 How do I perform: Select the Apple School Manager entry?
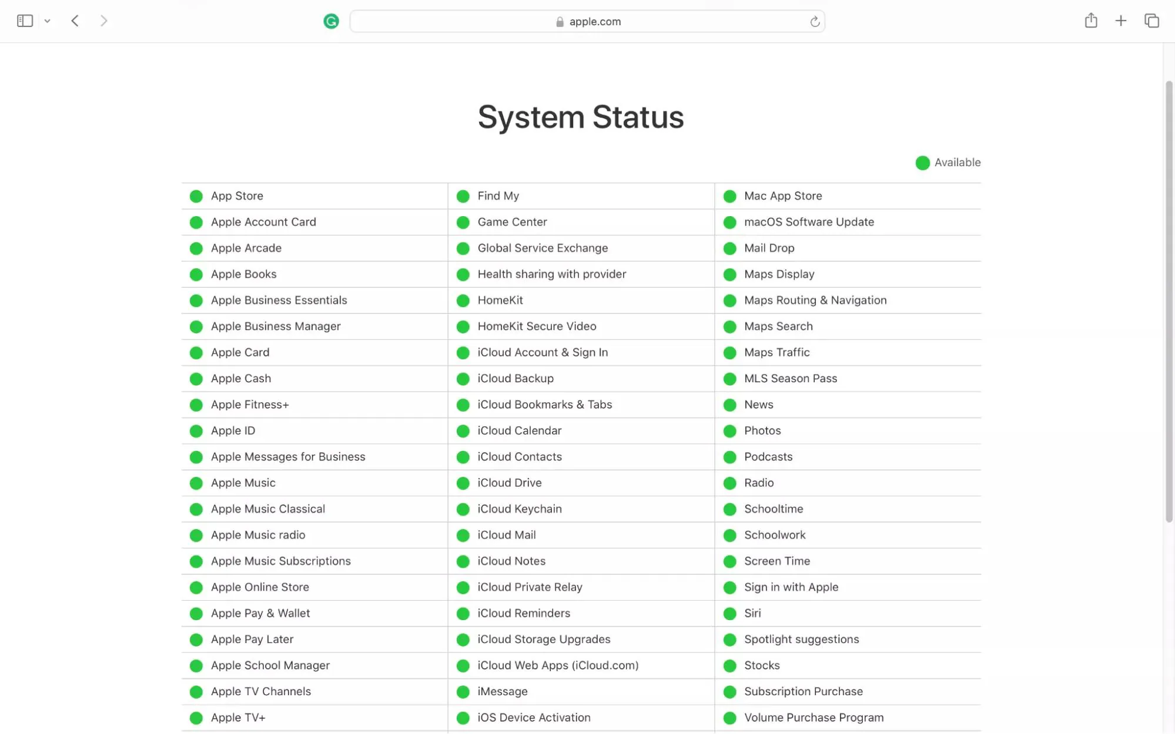click(270, 666)
